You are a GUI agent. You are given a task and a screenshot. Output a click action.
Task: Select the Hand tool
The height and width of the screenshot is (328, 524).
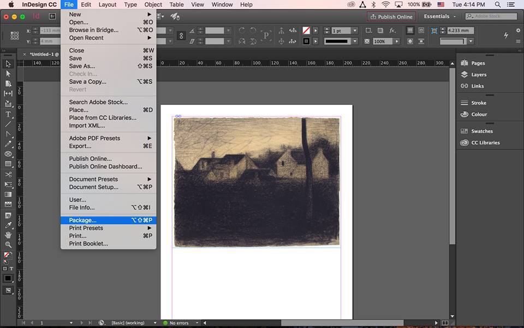click(8, 235)
